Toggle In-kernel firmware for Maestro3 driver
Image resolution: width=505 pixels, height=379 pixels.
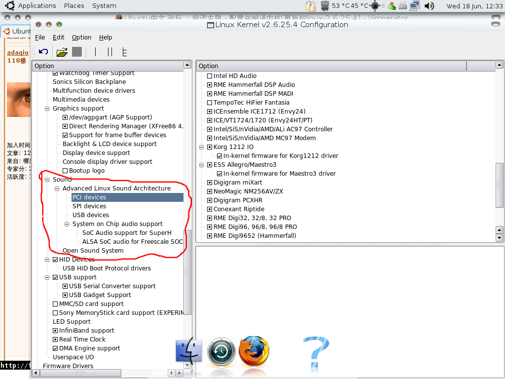click(x=219, y=174)
